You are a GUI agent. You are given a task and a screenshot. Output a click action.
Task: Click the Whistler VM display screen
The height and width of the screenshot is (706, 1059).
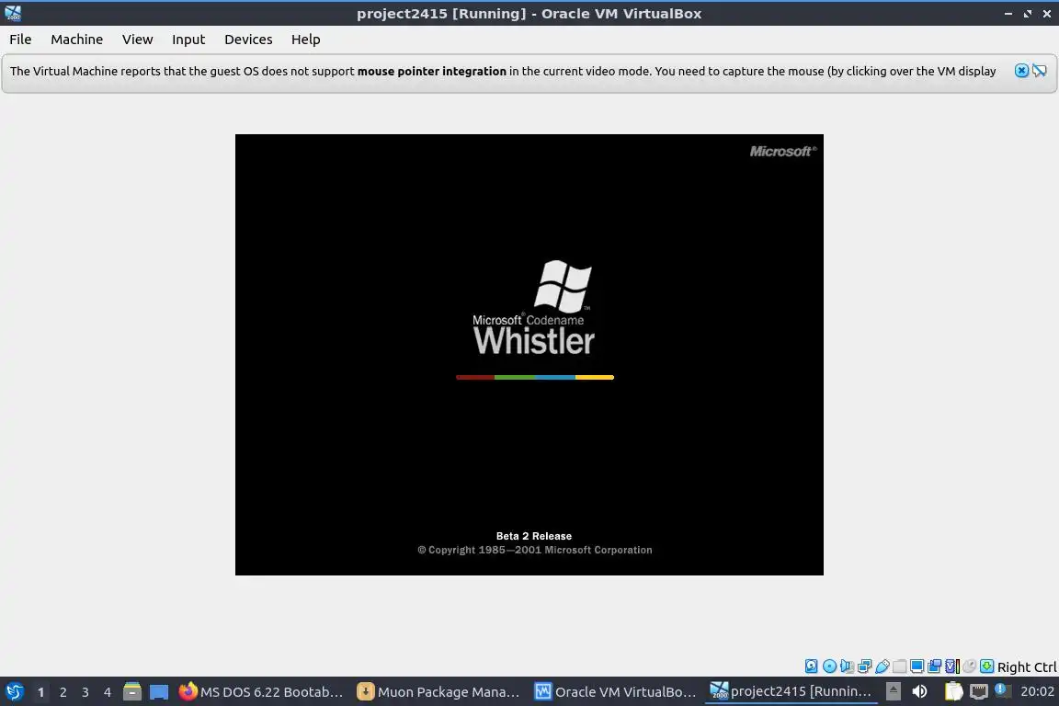click(529, 355)
